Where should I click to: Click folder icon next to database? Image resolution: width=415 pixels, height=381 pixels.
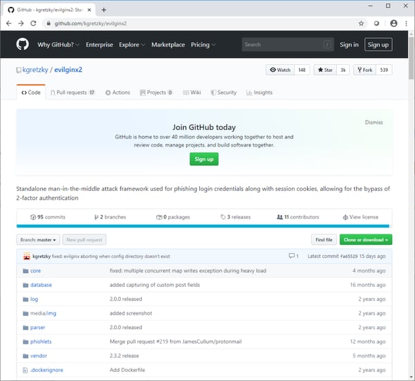coord(26,285)
